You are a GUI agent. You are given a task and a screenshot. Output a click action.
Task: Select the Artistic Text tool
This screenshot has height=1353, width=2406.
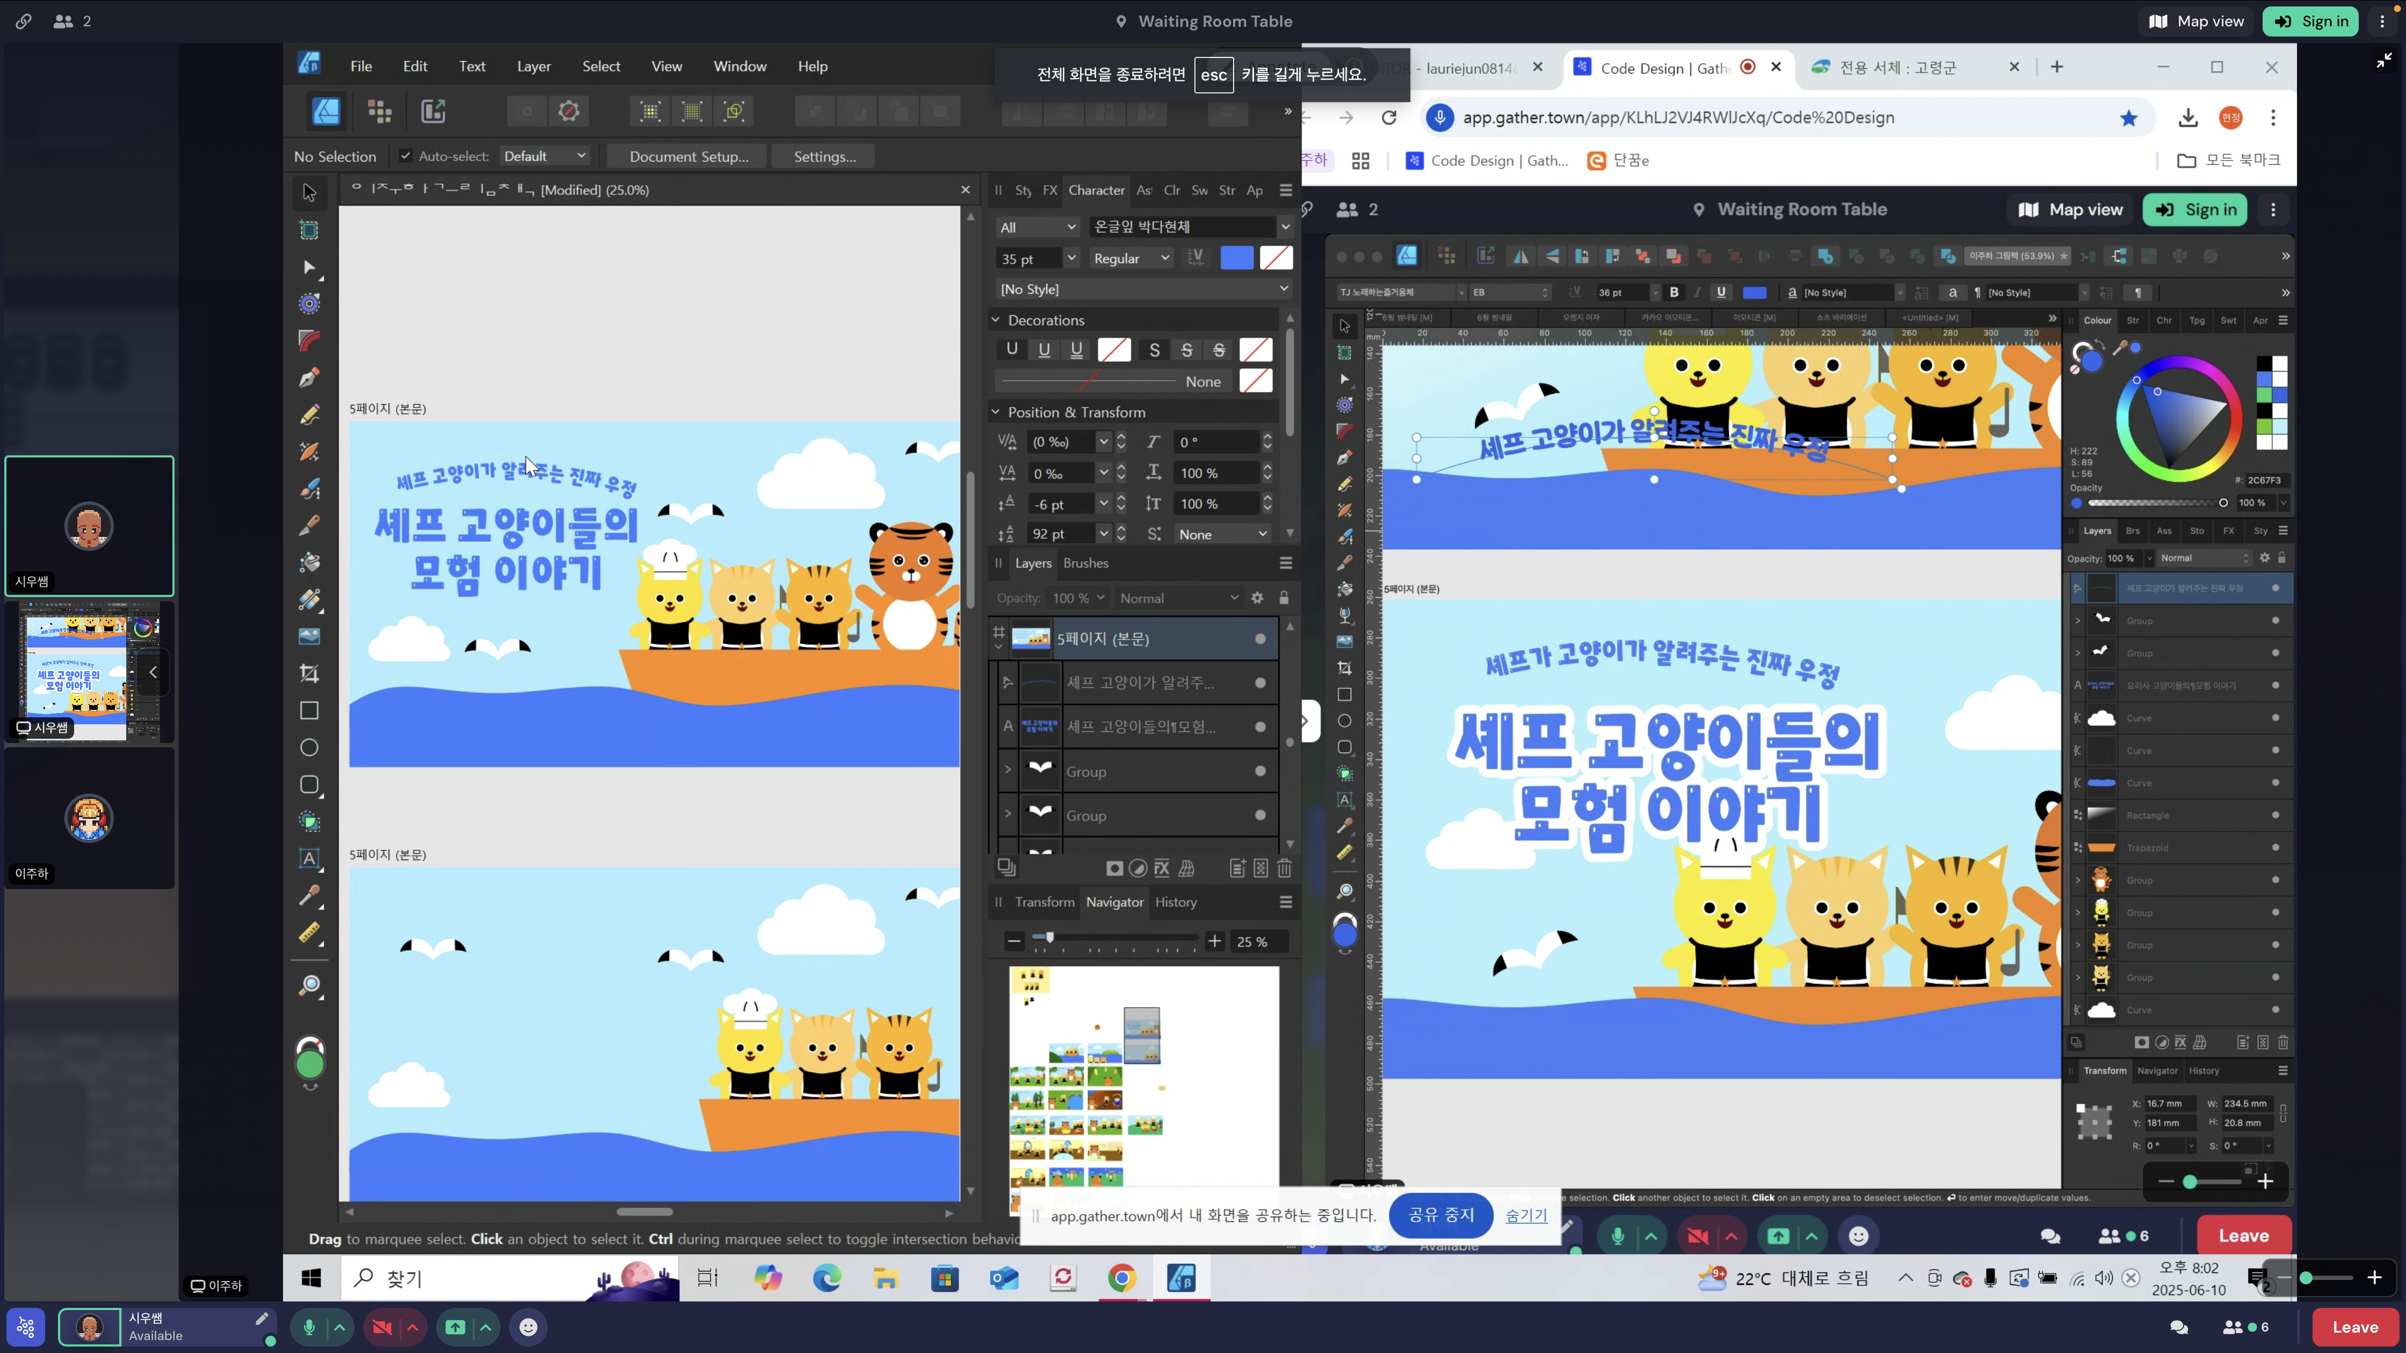point(309,858)
